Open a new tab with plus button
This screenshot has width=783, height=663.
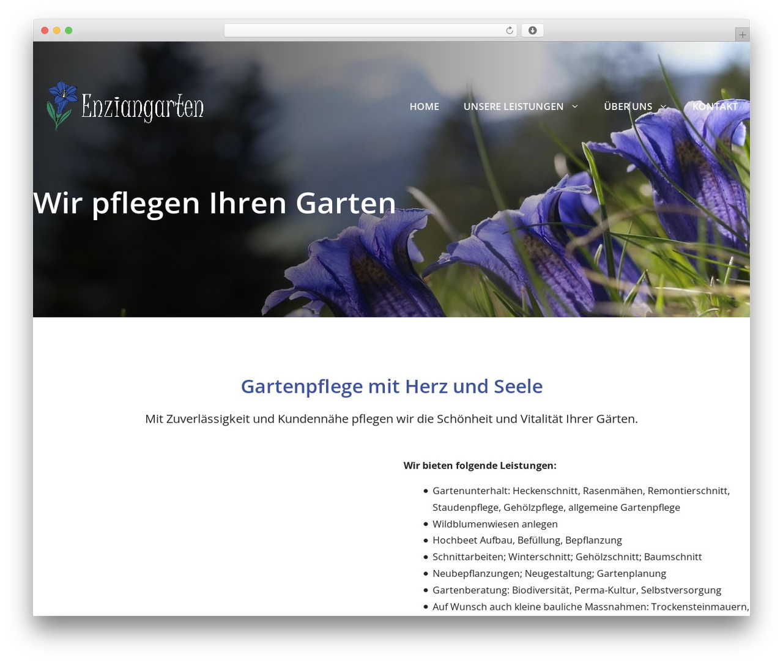coord(742,35)
